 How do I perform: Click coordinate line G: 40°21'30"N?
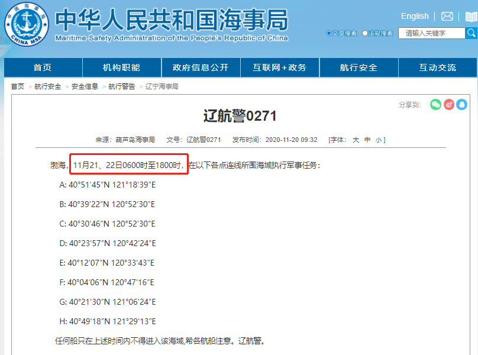108,302
